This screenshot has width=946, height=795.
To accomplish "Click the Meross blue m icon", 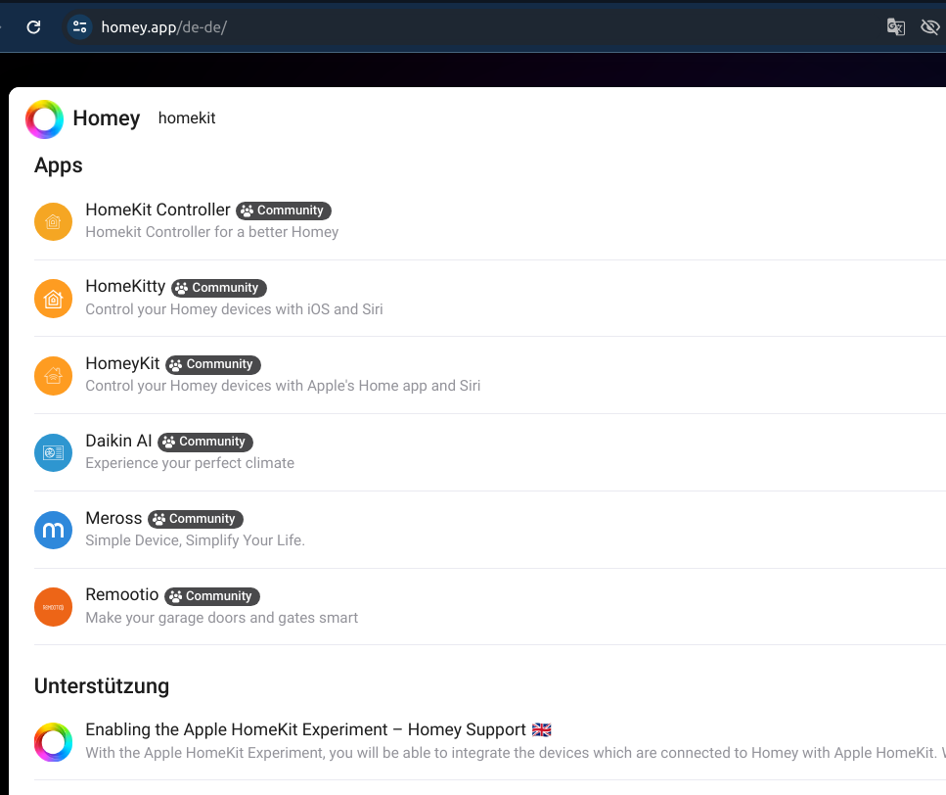I will (53, 530).
